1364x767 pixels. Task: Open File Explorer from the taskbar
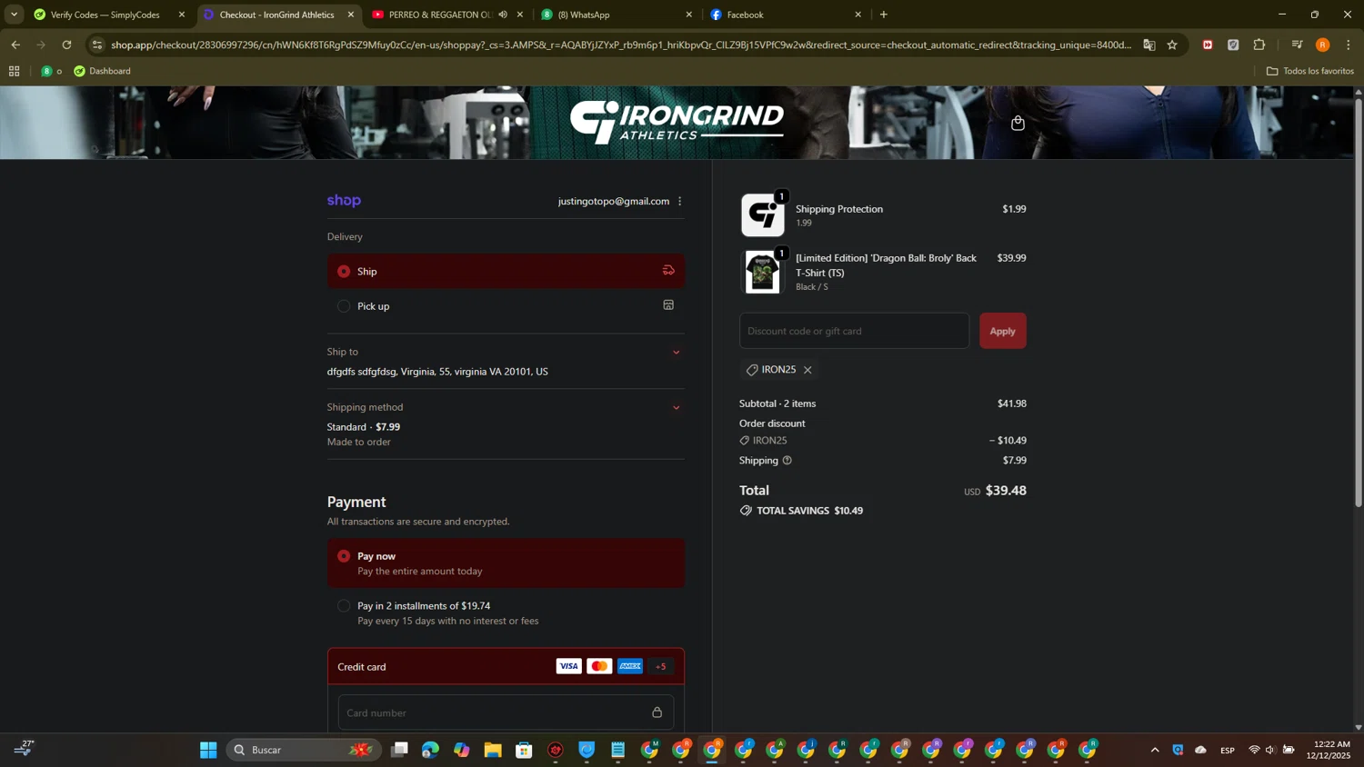click(493, 750)
